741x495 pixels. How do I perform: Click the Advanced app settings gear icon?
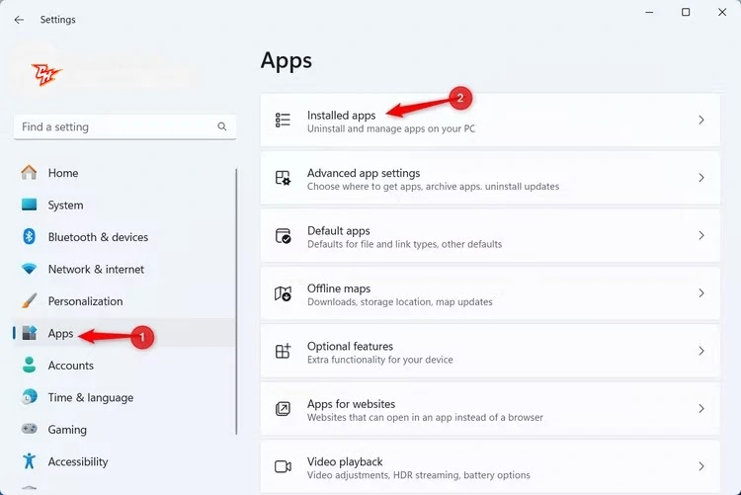coord(283,178)
